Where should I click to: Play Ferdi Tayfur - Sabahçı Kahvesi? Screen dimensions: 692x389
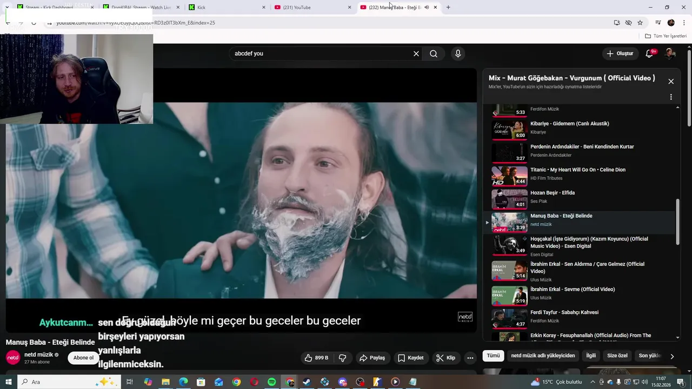(583, 318)
